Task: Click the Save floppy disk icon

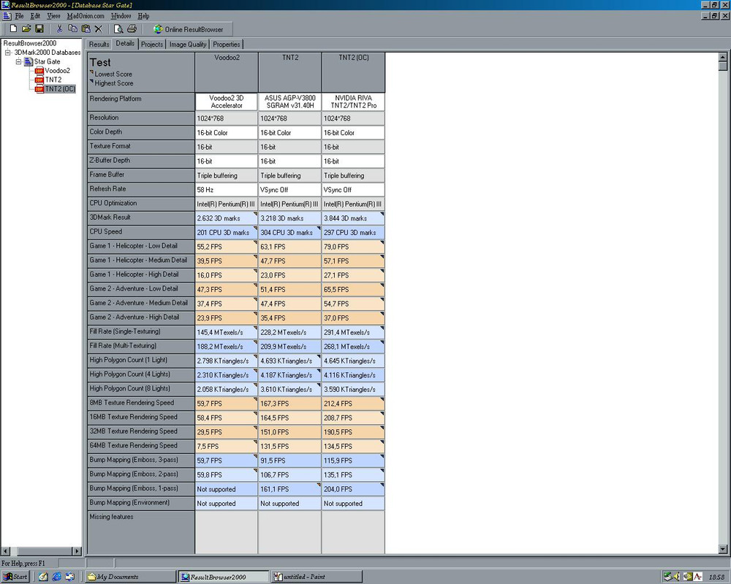Action: [39, 29]
